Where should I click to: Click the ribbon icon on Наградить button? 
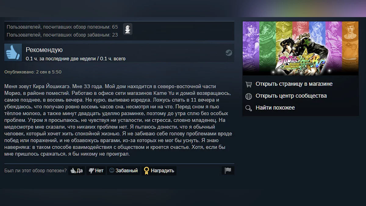(146, 171)
